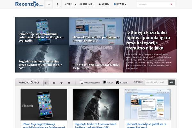
Task: Open the number 7 menu item
Action: pyautogui.click(x=57, y=4)
